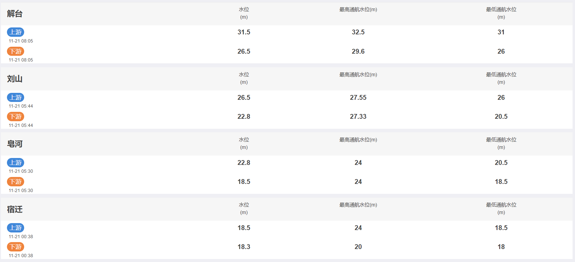575x262 pixels.
Task: Select the 宿迁 station heading
Action: [15, 209]
